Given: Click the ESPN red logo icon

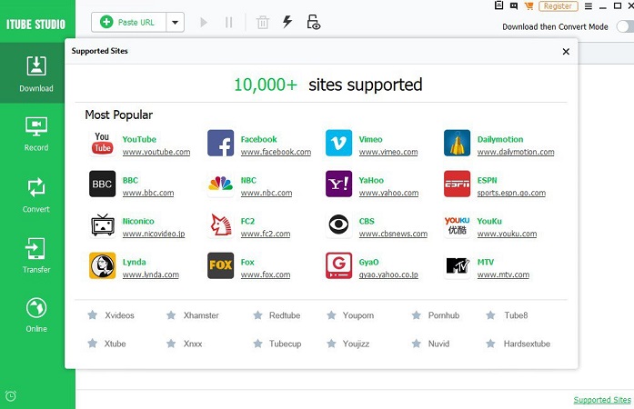Looking at the screenshot, I should click(457, 184).
